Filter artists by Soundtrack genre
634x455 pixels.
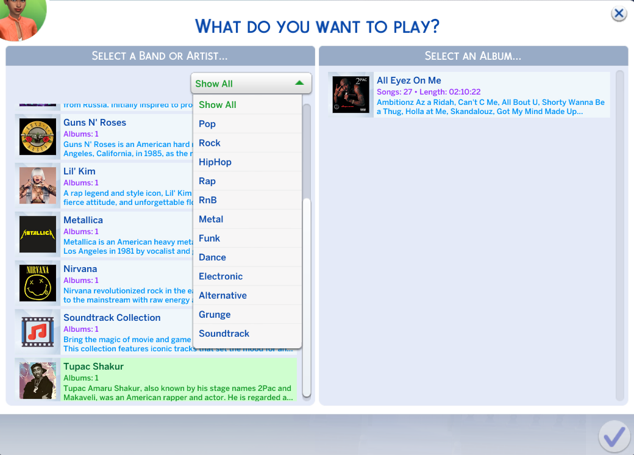(x=248, y=333)
